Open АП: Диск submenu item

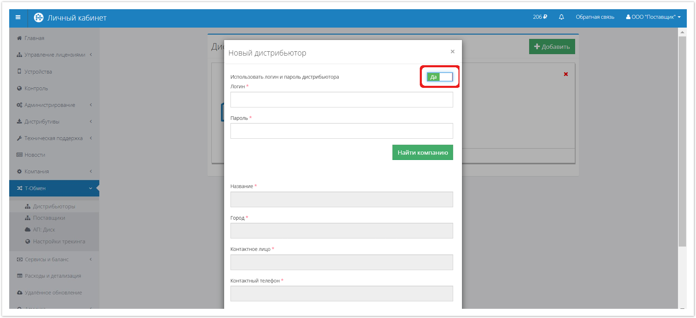click(44, 230)
